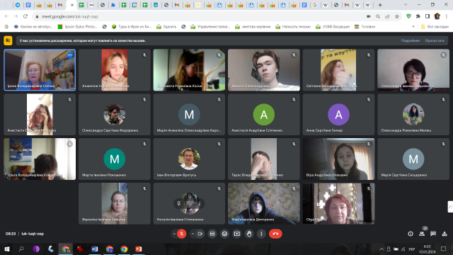This screenshot has height=255, width=453.
Task: Toggle captions button in call controls
Action: click(212, 234)
